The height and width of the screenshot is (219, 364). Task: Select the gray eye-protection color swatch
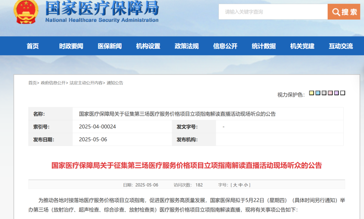coord(324,93)
